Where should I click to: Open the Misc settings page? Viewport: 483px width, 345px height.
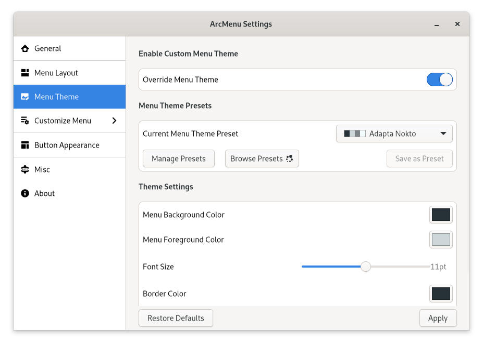42,170
